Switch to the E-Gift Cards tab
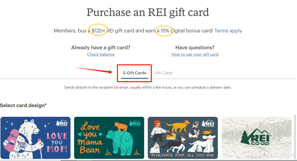Image resolution: width=297 pixels, height=161 pixels. coord(135,73)
